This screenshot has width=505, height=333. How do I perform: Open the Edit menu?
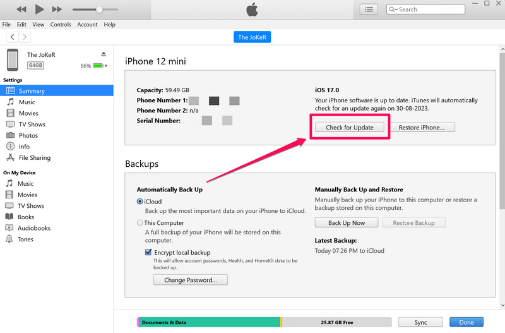coord(21,25)
